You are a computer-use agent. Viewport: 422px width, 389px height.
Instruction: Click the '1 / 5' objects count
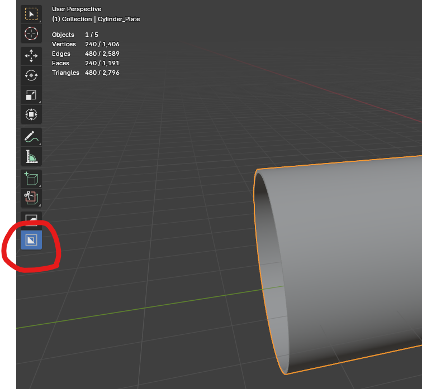(92, 35)
